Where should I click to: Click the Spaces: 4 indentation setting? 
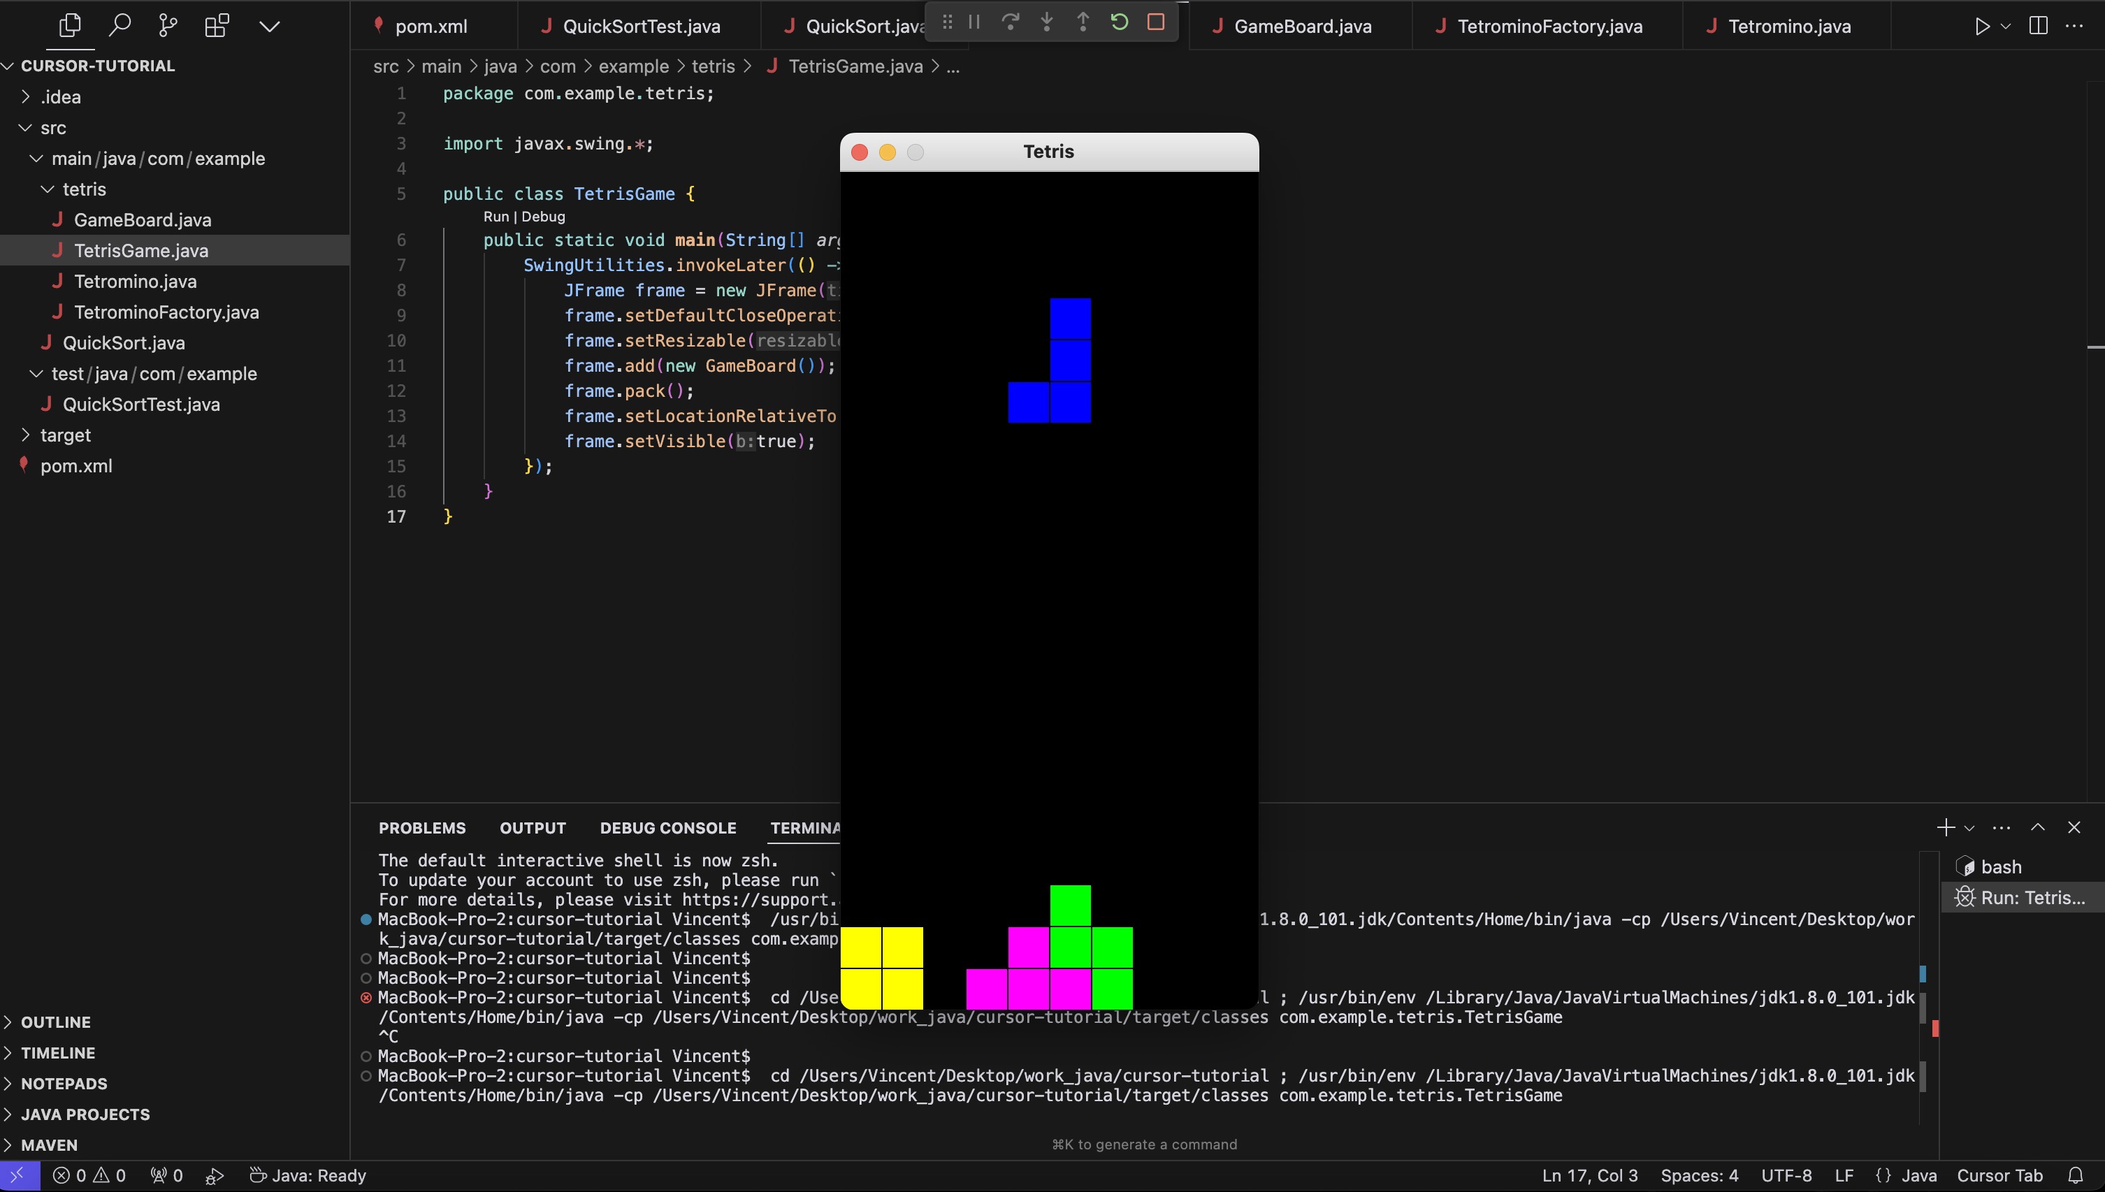point(1699,1176)
